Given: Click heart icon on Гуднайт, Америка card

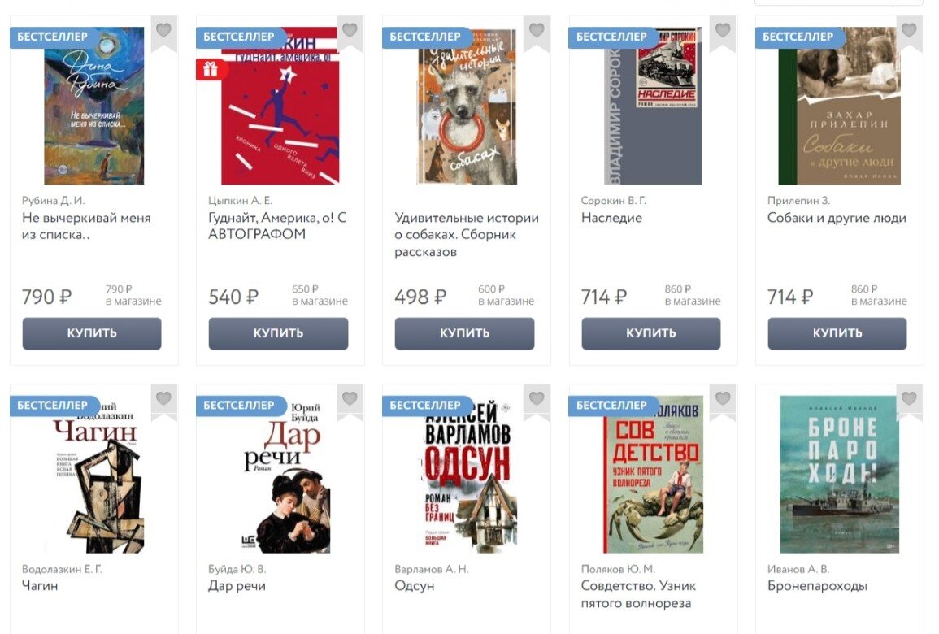Looking at the screenshot, I should point(350,30).
